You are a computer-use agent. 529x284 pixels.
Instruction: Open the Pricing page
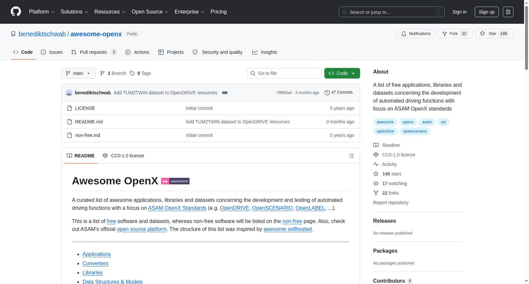pos(219,12)
